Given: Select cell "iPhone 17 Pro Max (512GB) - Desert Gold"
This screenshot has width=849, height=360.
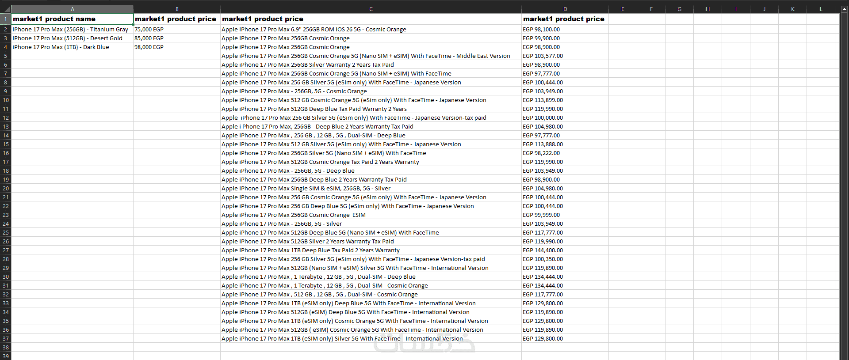Looking at the screenshot, I should 72,38.
